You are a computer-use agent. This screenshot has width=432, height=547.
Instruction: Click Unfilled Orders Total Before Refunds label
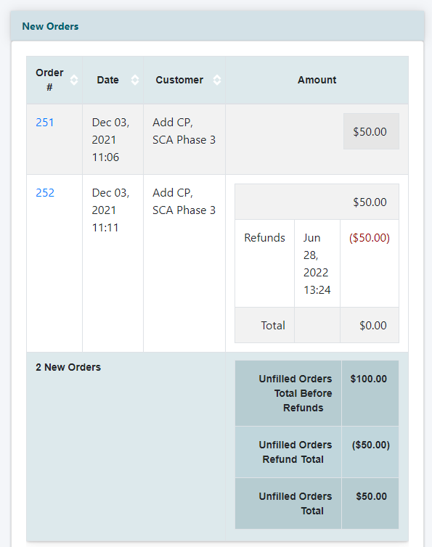tap(296, 393)
